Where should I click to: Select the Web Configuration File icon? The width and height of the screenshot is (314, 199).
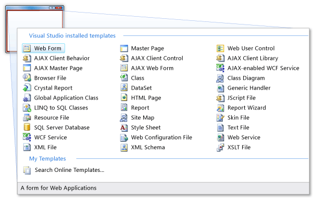124,138
